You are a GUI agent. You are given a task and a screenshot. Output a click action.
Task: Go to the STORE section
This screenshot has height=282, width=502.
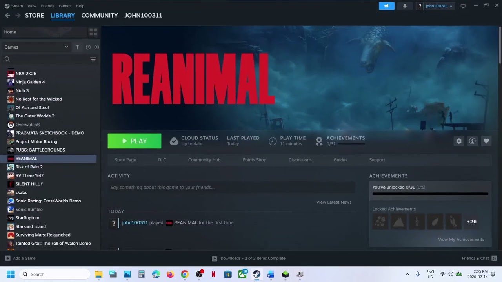tap(35, 15)
